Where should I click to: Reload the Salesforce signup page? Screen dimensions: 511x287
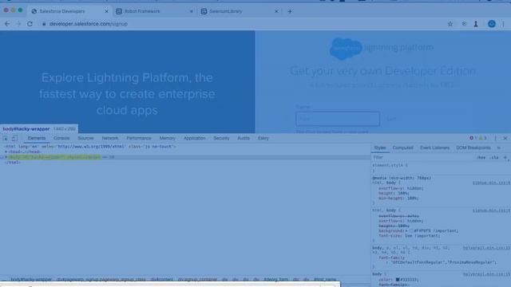(x=30, y=24)
